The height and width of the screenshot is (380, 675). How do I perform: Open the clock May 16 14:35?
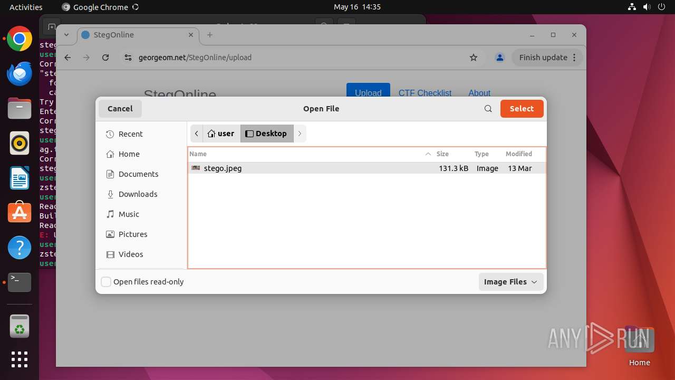click(357, 7)
